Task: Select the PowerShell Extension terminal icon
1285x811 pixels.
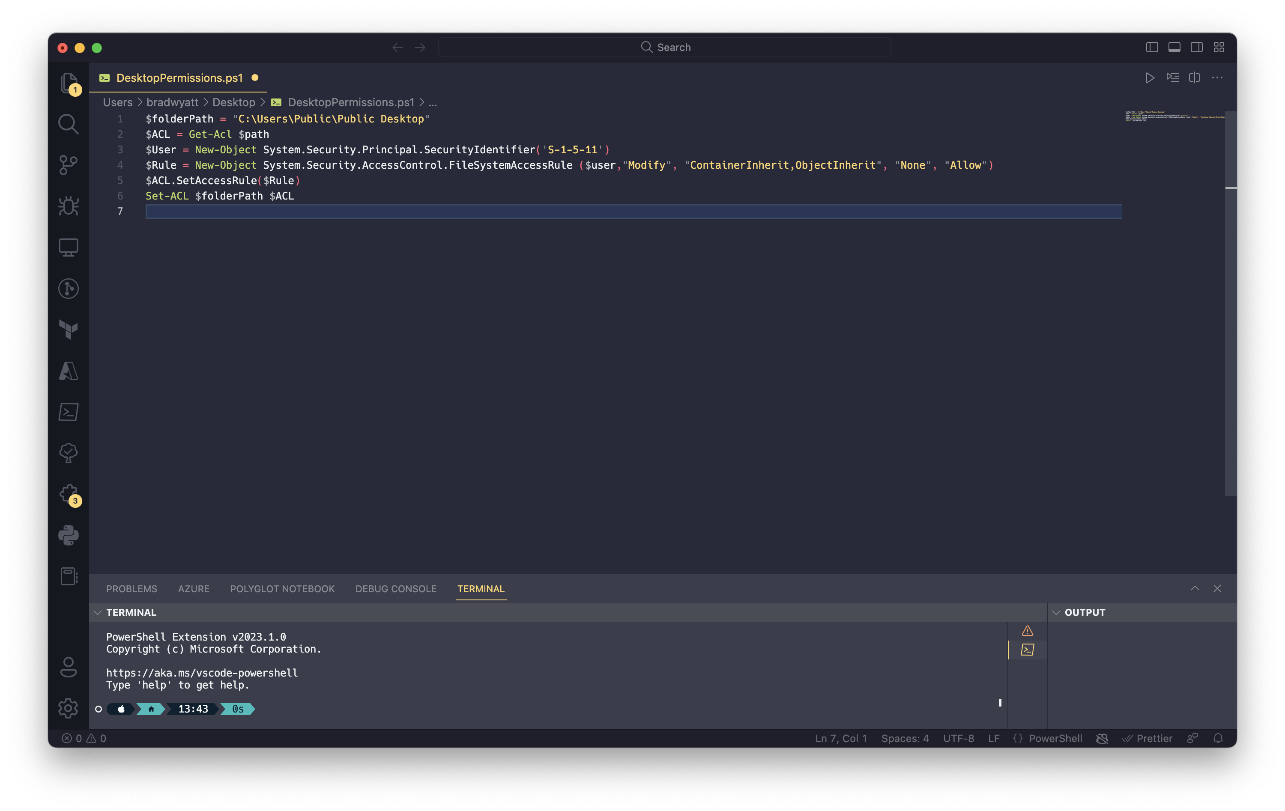Action: click(x=1027, y=649)
